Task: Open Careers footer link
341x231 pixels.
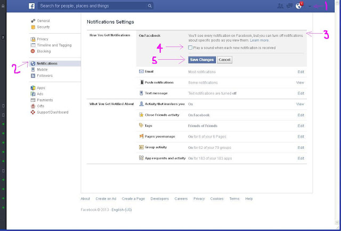Action: click(x=181, y=199)
